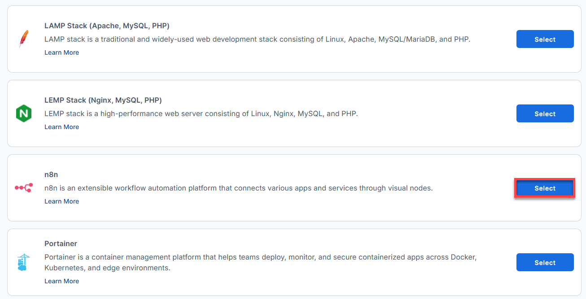Screen dimensions: 586x299
Task: Click the green Nginx LEMP logo icon
Action: 23,113
